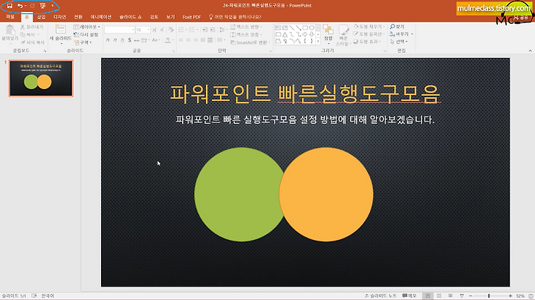
Task: Select the oval shape in shapes gallery
Action: pos(311,27)
